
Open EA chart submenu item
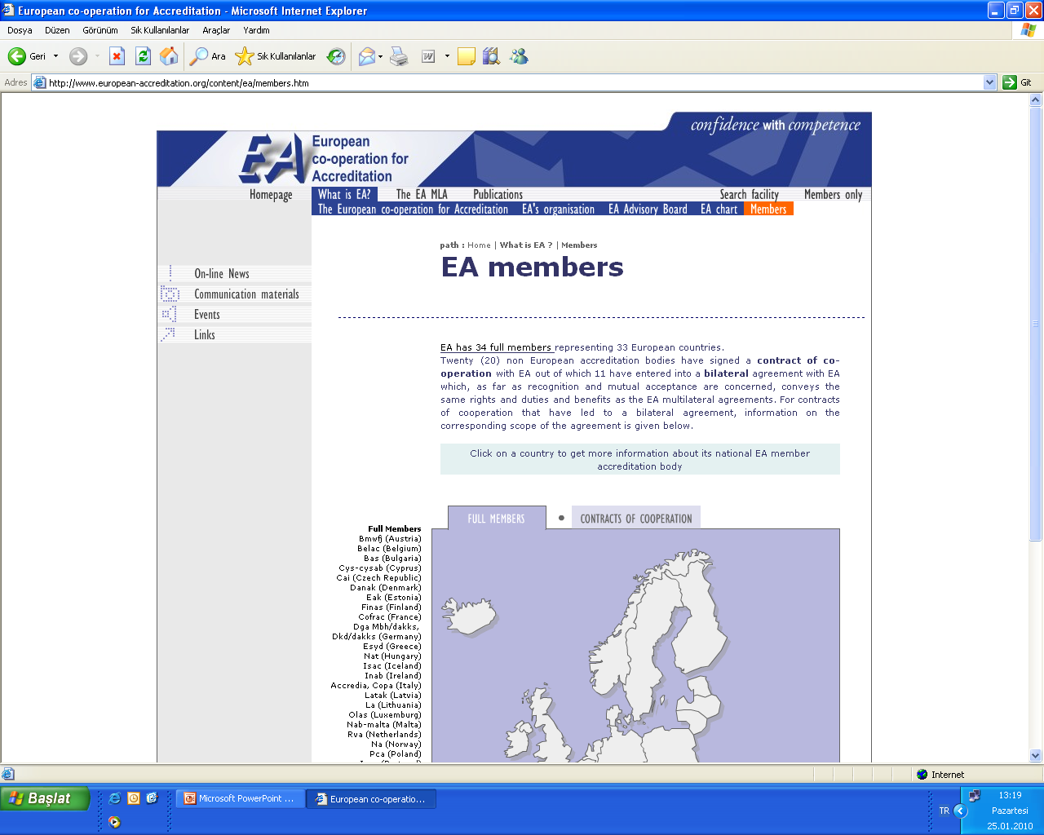[719, 209]
